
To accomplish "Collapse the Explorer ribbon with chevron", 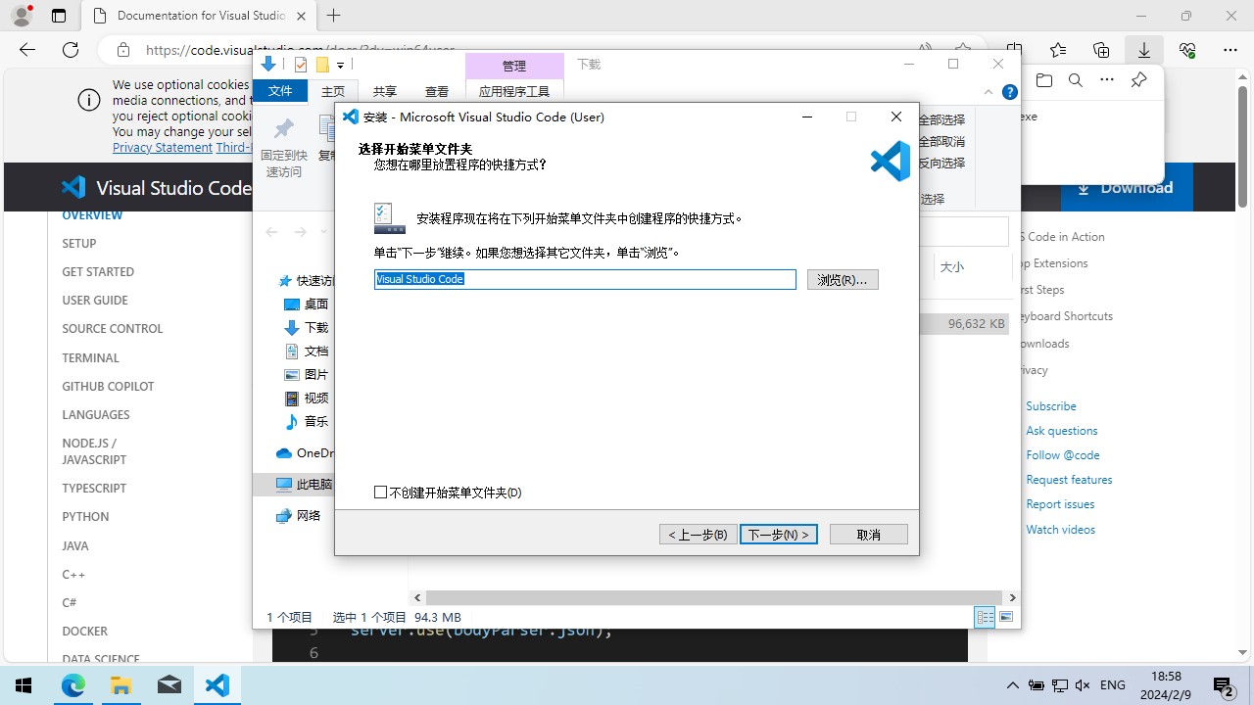I will [989, 92].
